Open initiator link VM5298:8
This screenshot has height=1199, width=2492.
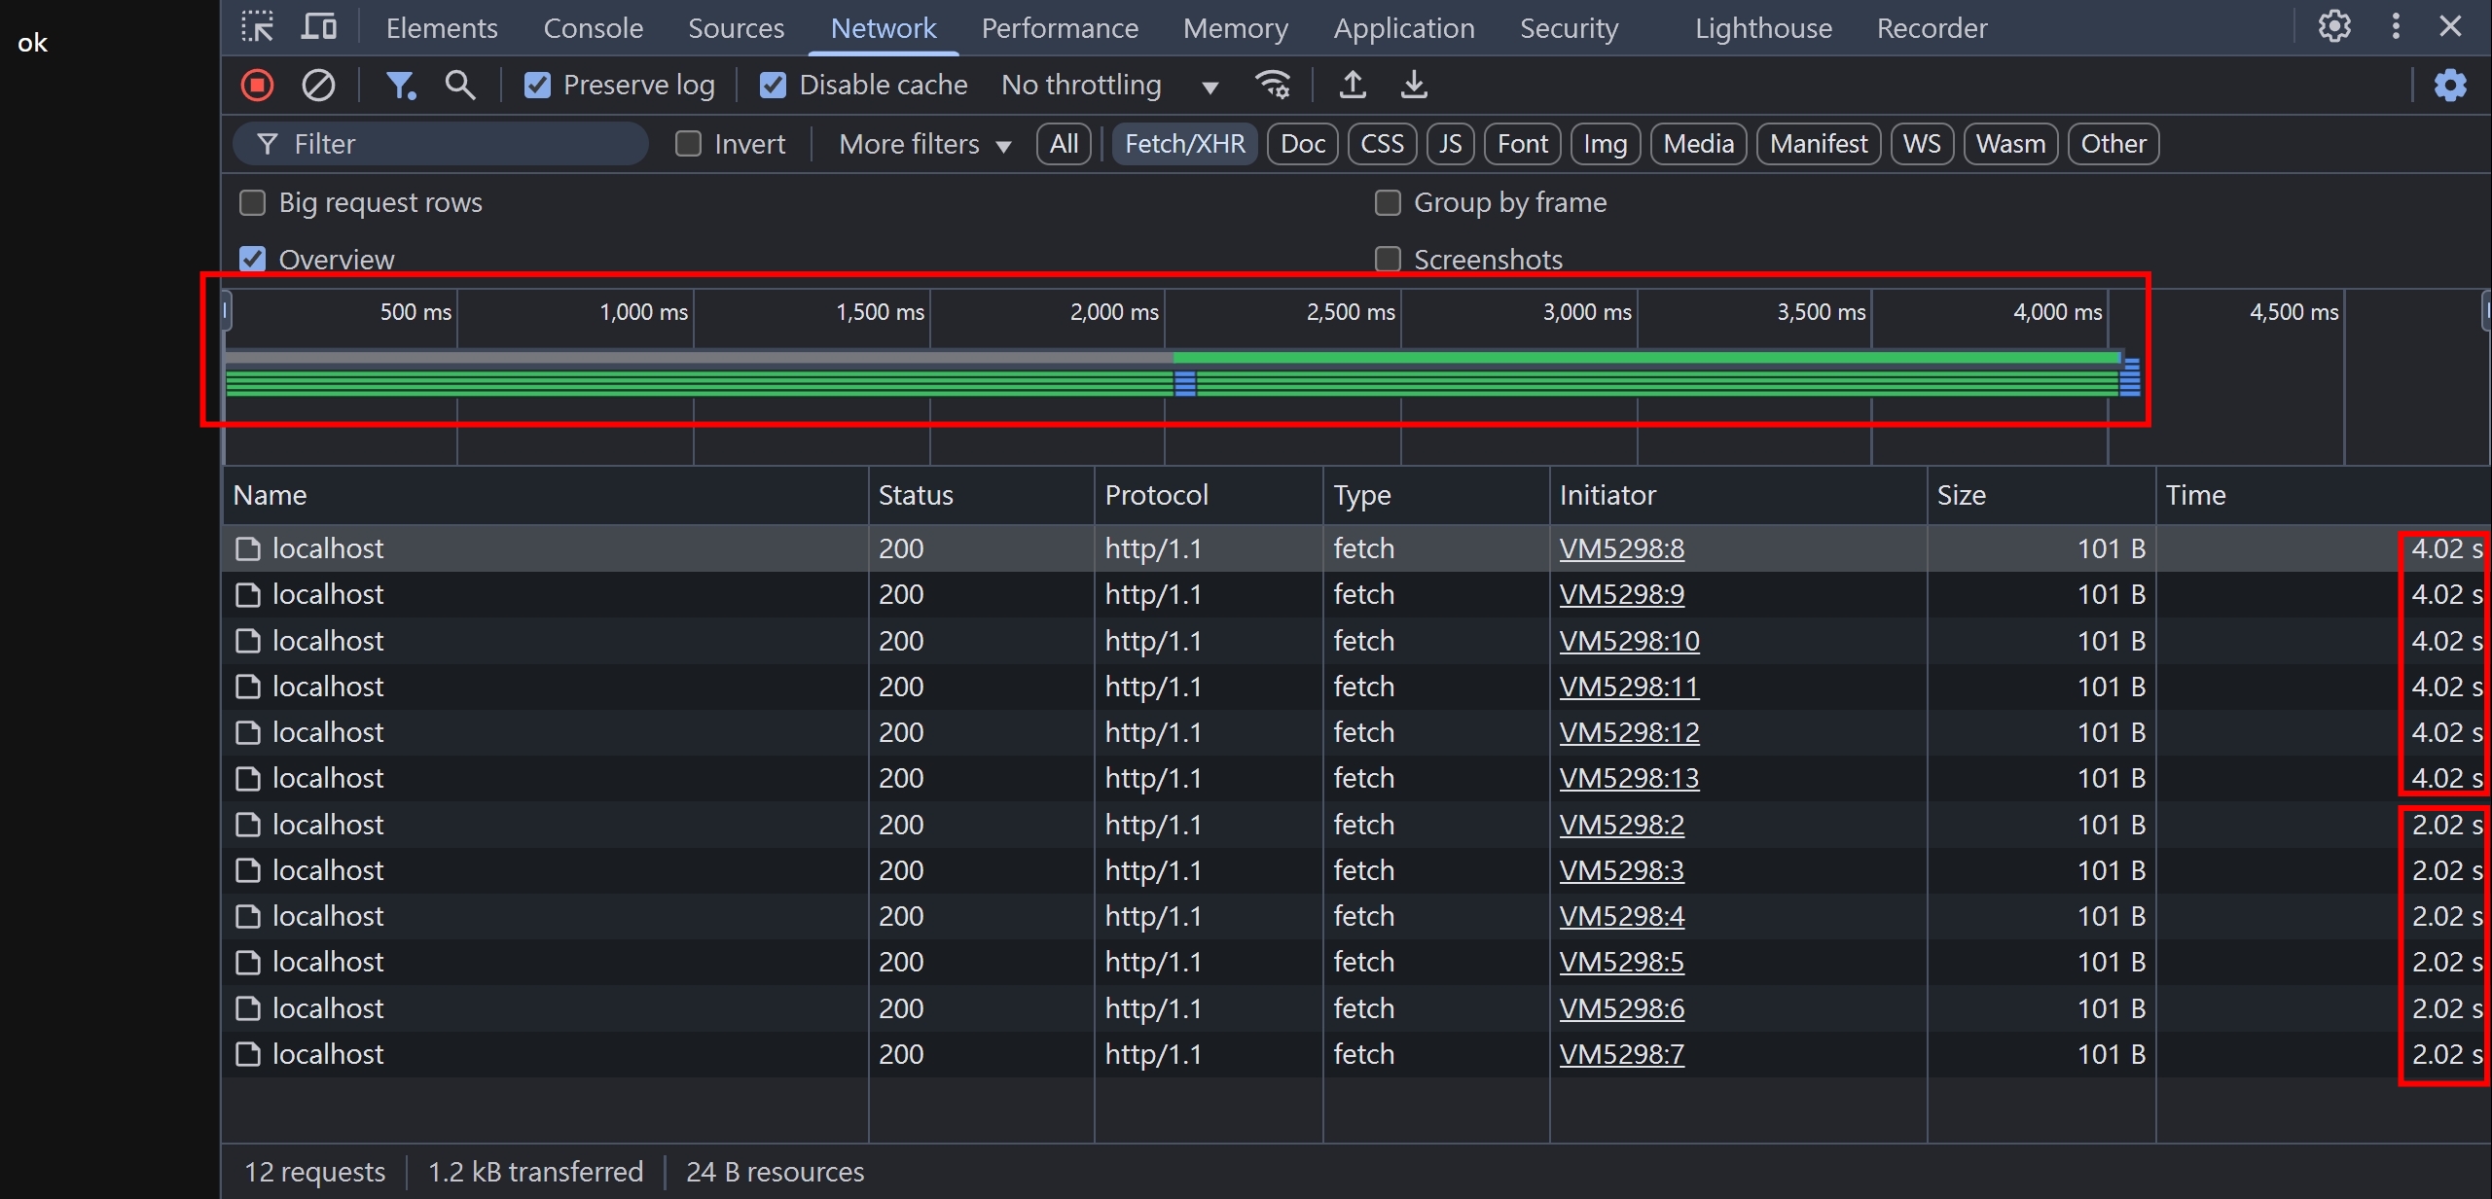[x=1621, y=548]
